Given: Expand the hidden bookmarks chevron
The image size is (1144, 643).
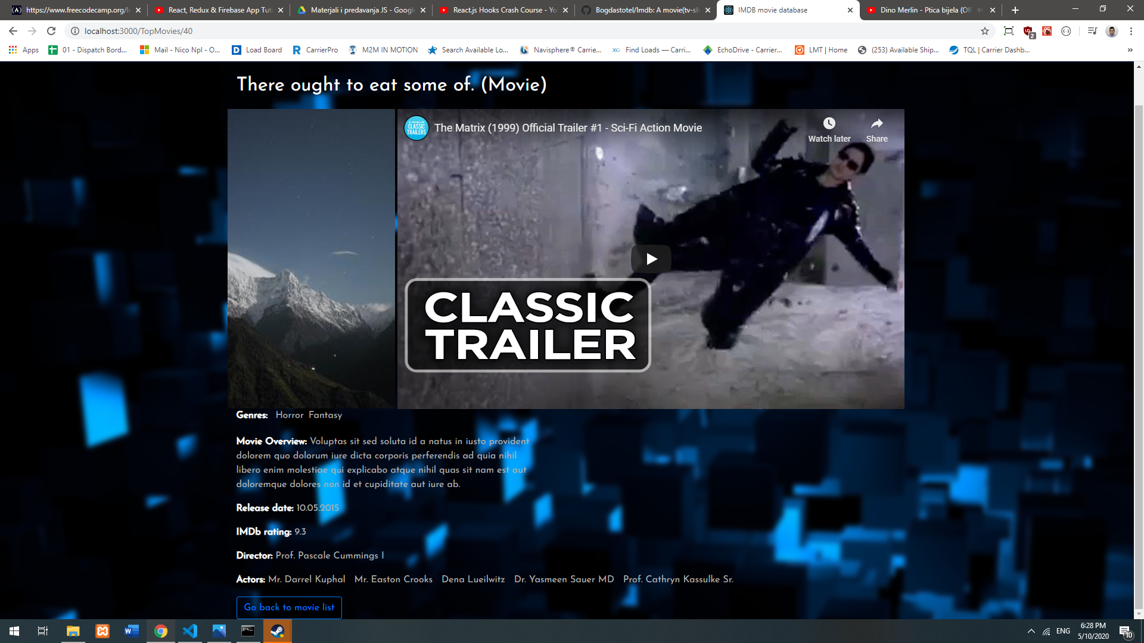Looking at the screenshot, I should 1130,50.
